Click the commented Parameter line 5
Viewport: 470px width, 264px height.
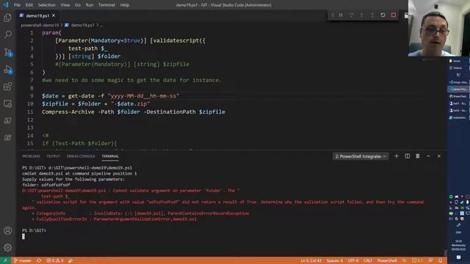coord(122,65)
